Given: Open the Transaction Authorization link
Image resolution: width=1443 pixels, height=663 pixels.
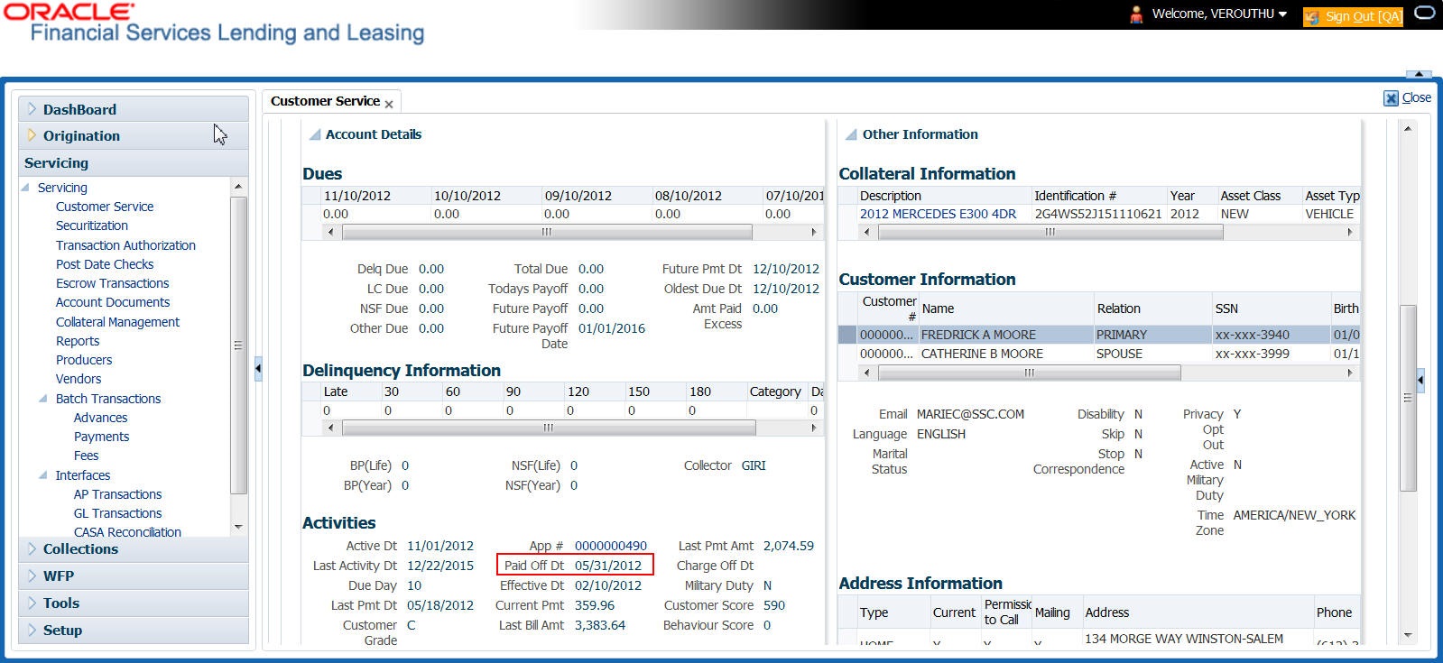Looking at the screenshot, I should (x=125, y=244).
